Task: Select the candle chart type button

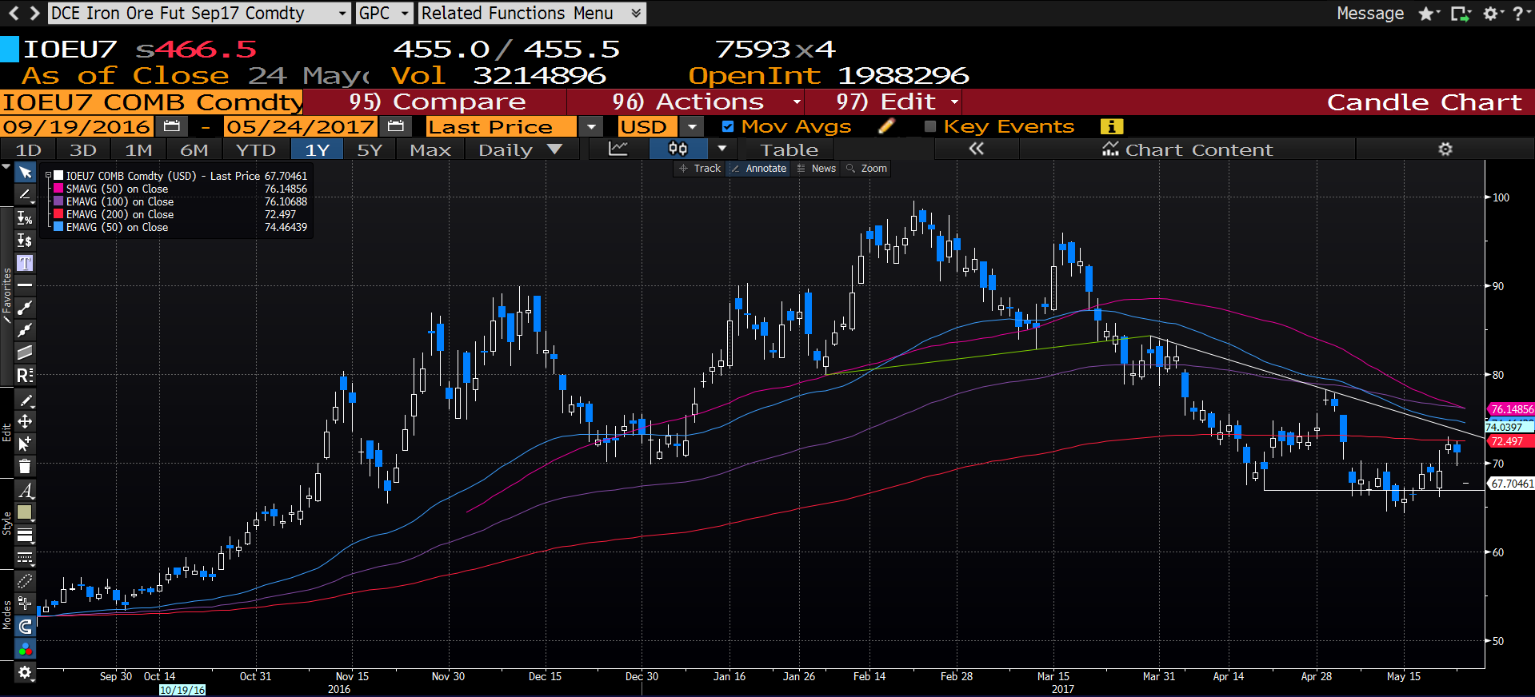Action: click(678, 149)
